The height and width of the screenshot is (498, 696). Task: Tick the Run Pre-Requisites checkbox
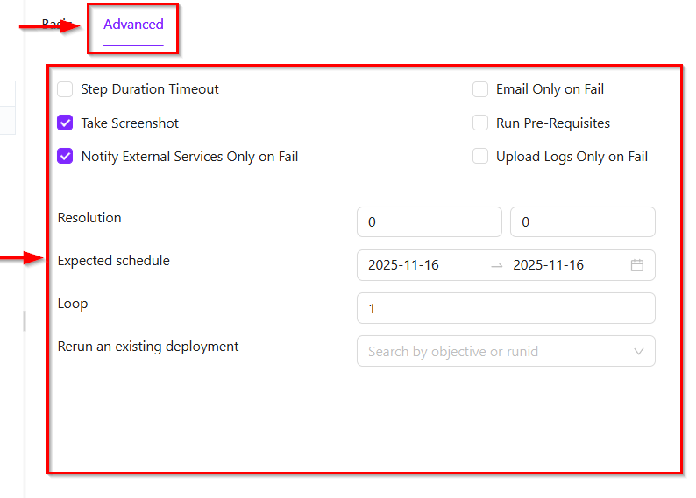[480, 123]
